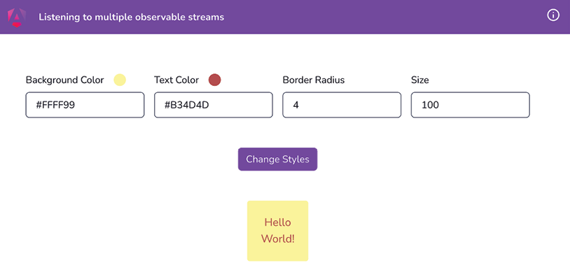The height and width of the screenshot is (272, 570).
Task: Select the Size input field showing 100
Action: click(x=471, y=105)
